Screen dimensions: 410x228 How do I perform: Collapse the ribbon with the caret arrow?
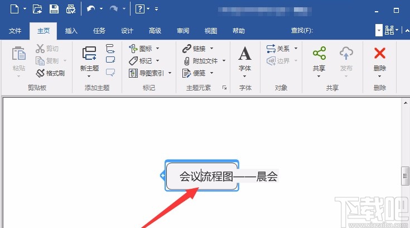pyautogui.click(x=407, y=31)
